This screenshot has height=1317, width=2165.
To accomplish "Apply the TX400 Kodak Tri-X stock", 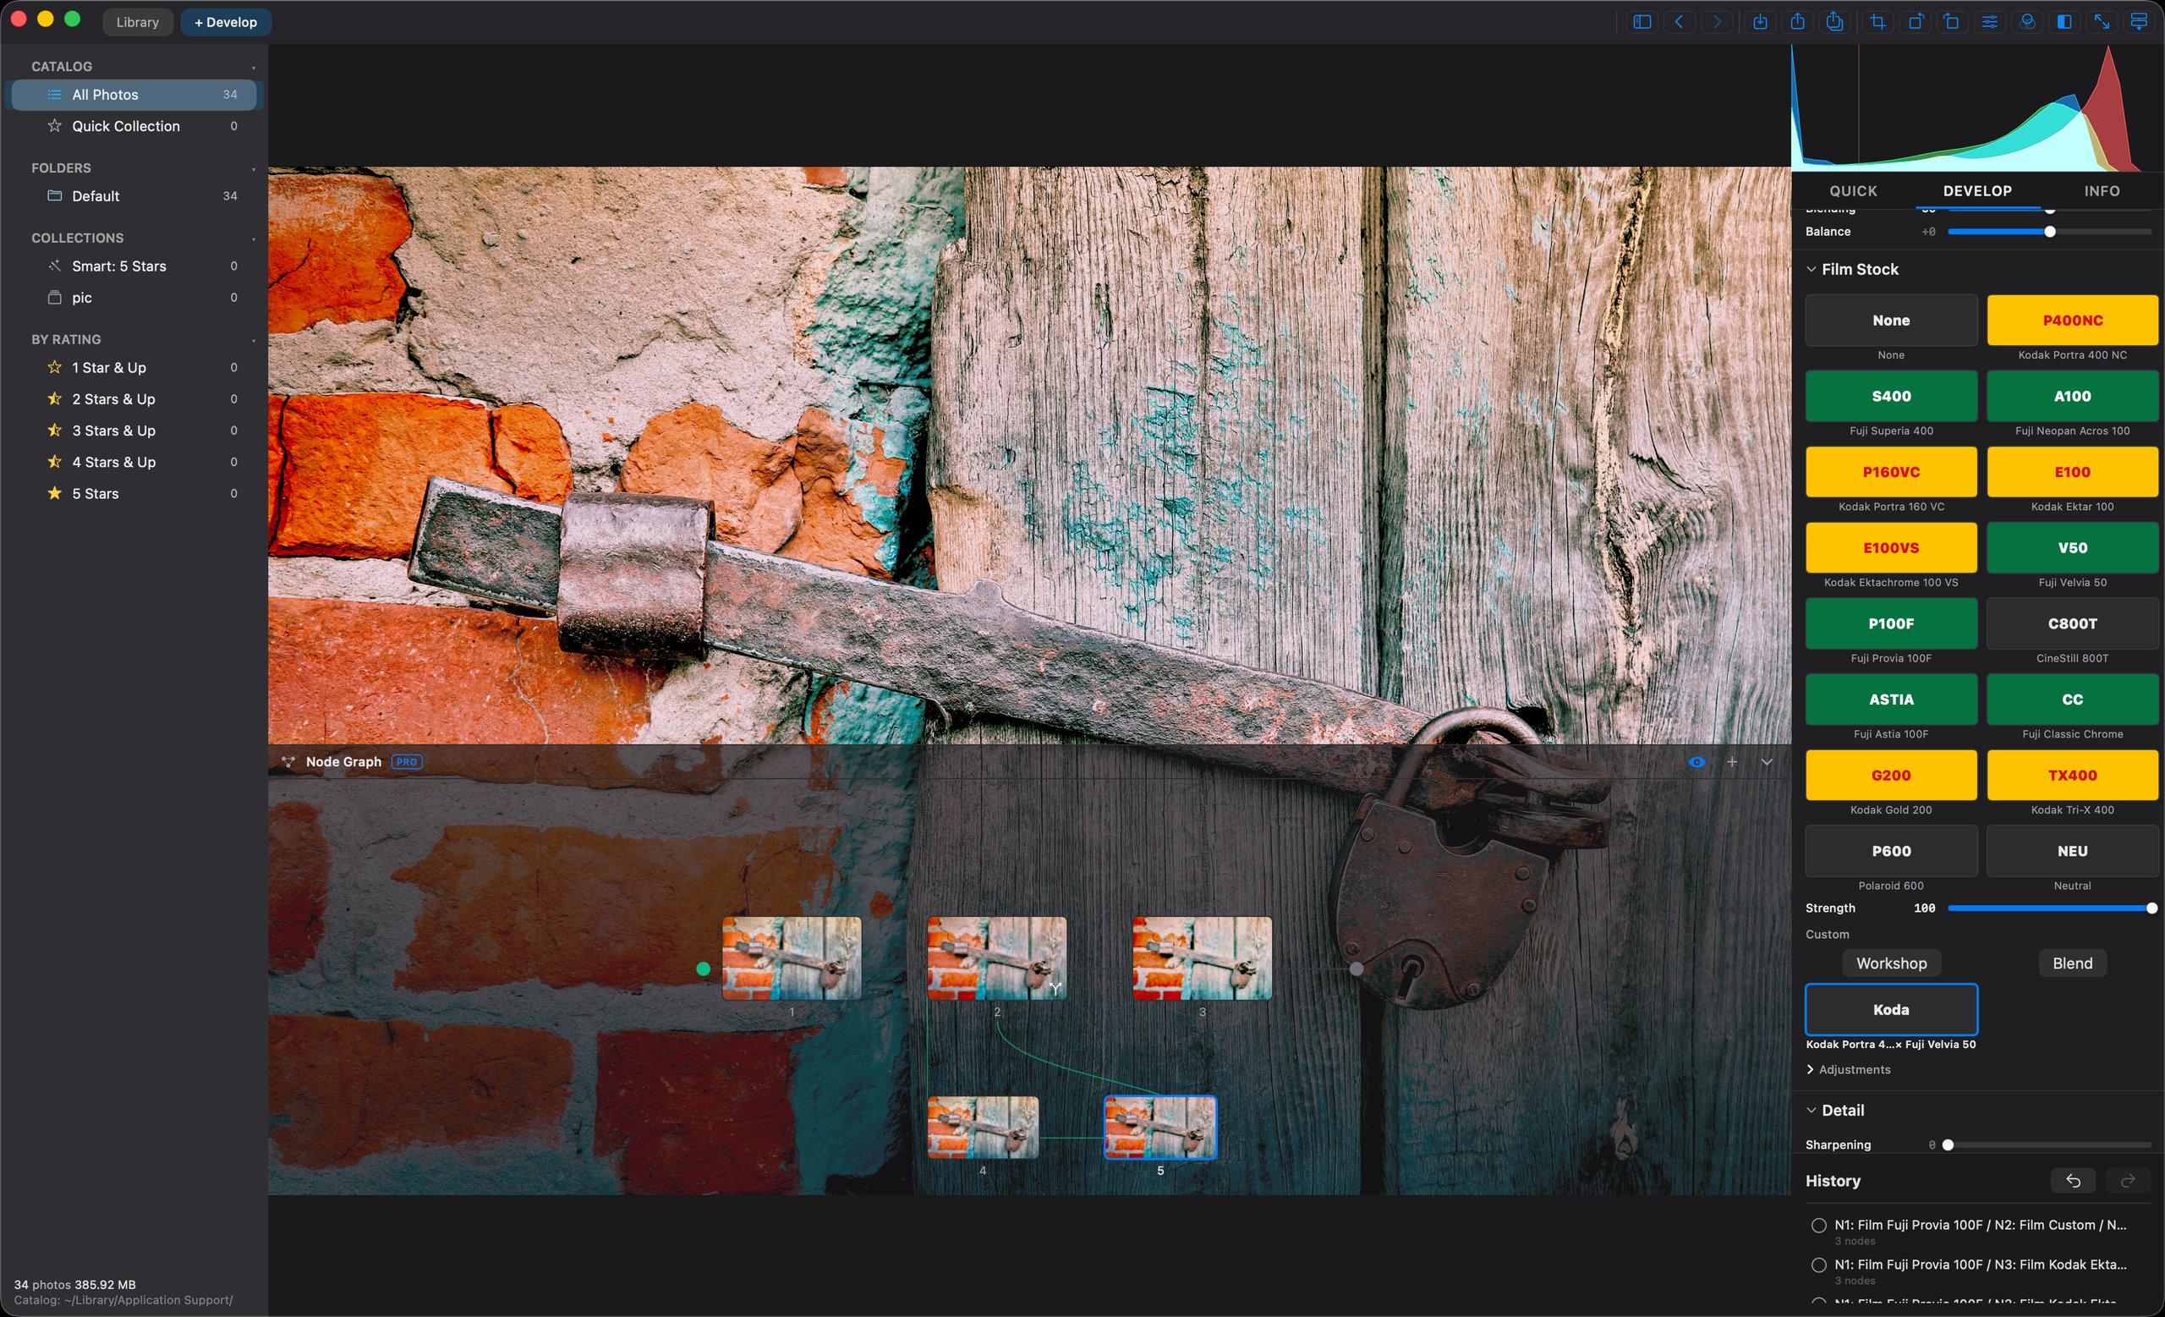I will click(2072, 775).
